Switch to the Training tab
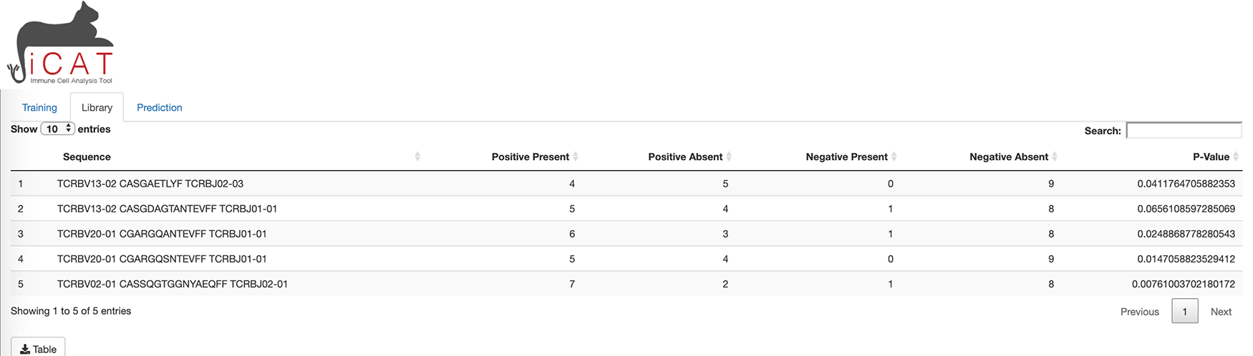 tap(39, 107)
